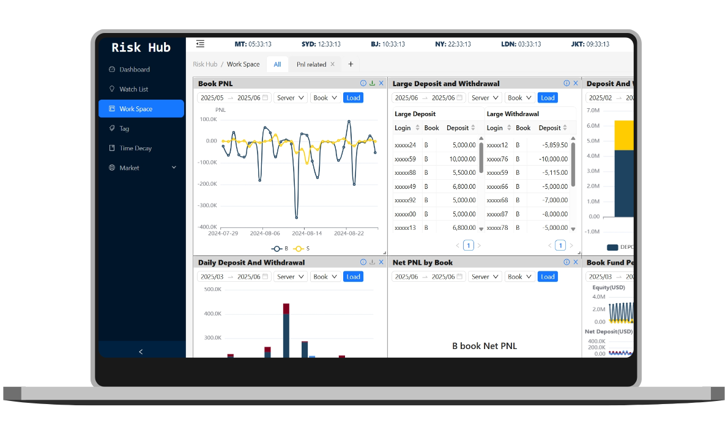Viewport: 728px width, 434px height.
Task: Select page 1 of Large Deposit table
Action: (x=469, y=245)
